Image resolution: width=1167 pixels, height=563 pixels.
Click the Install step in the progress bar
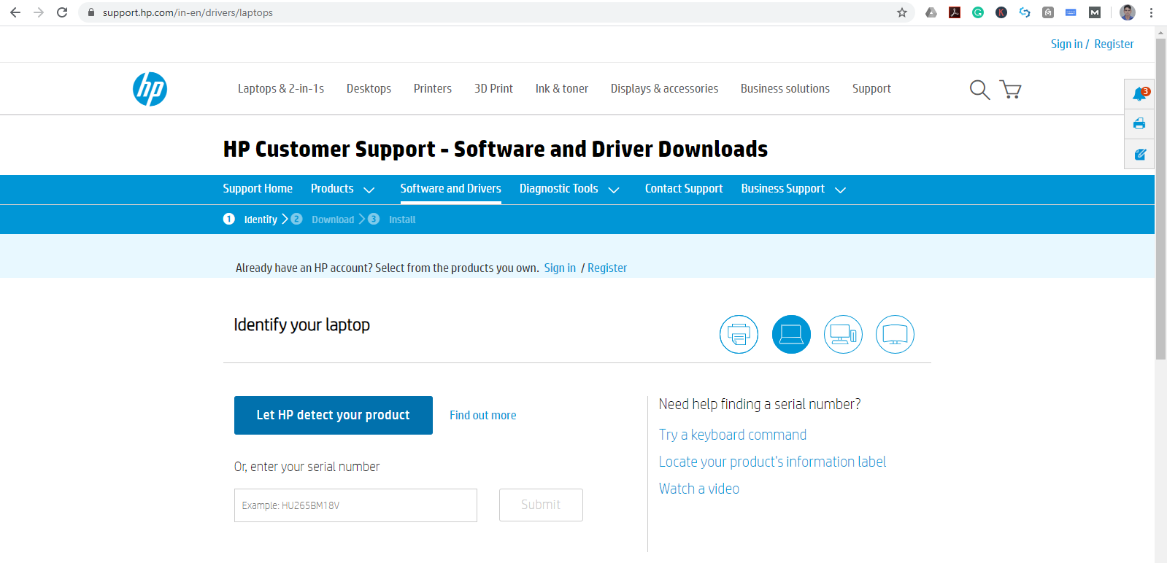click(392, 220)
